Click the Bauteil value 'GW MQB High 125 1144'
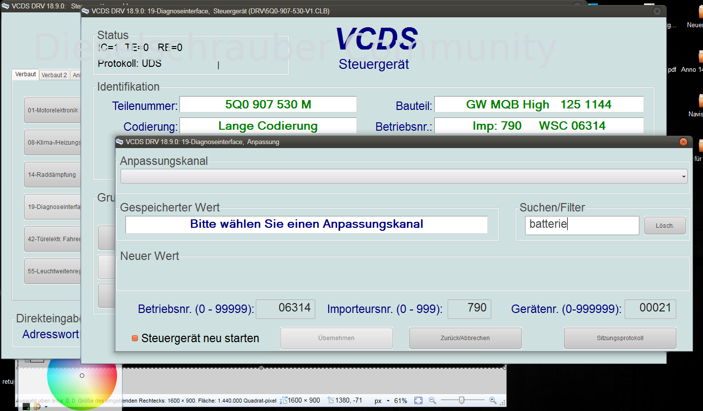 (539, 104)
